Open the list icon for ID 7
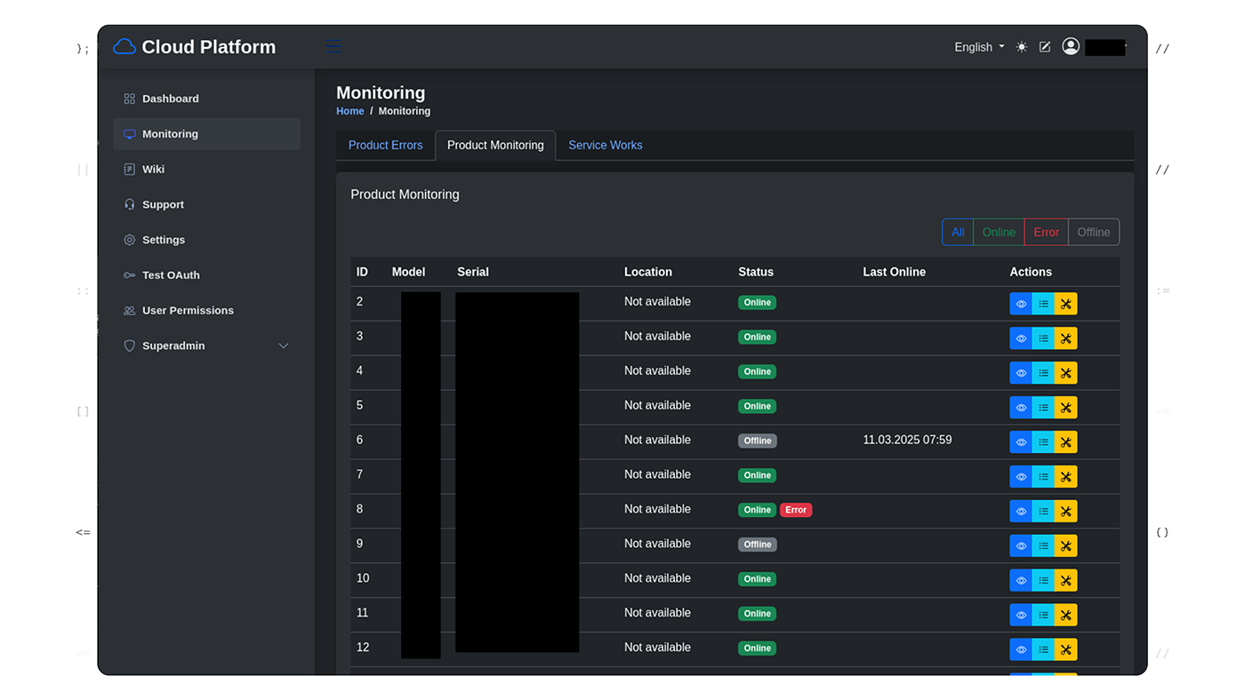 coord(1043,477)
